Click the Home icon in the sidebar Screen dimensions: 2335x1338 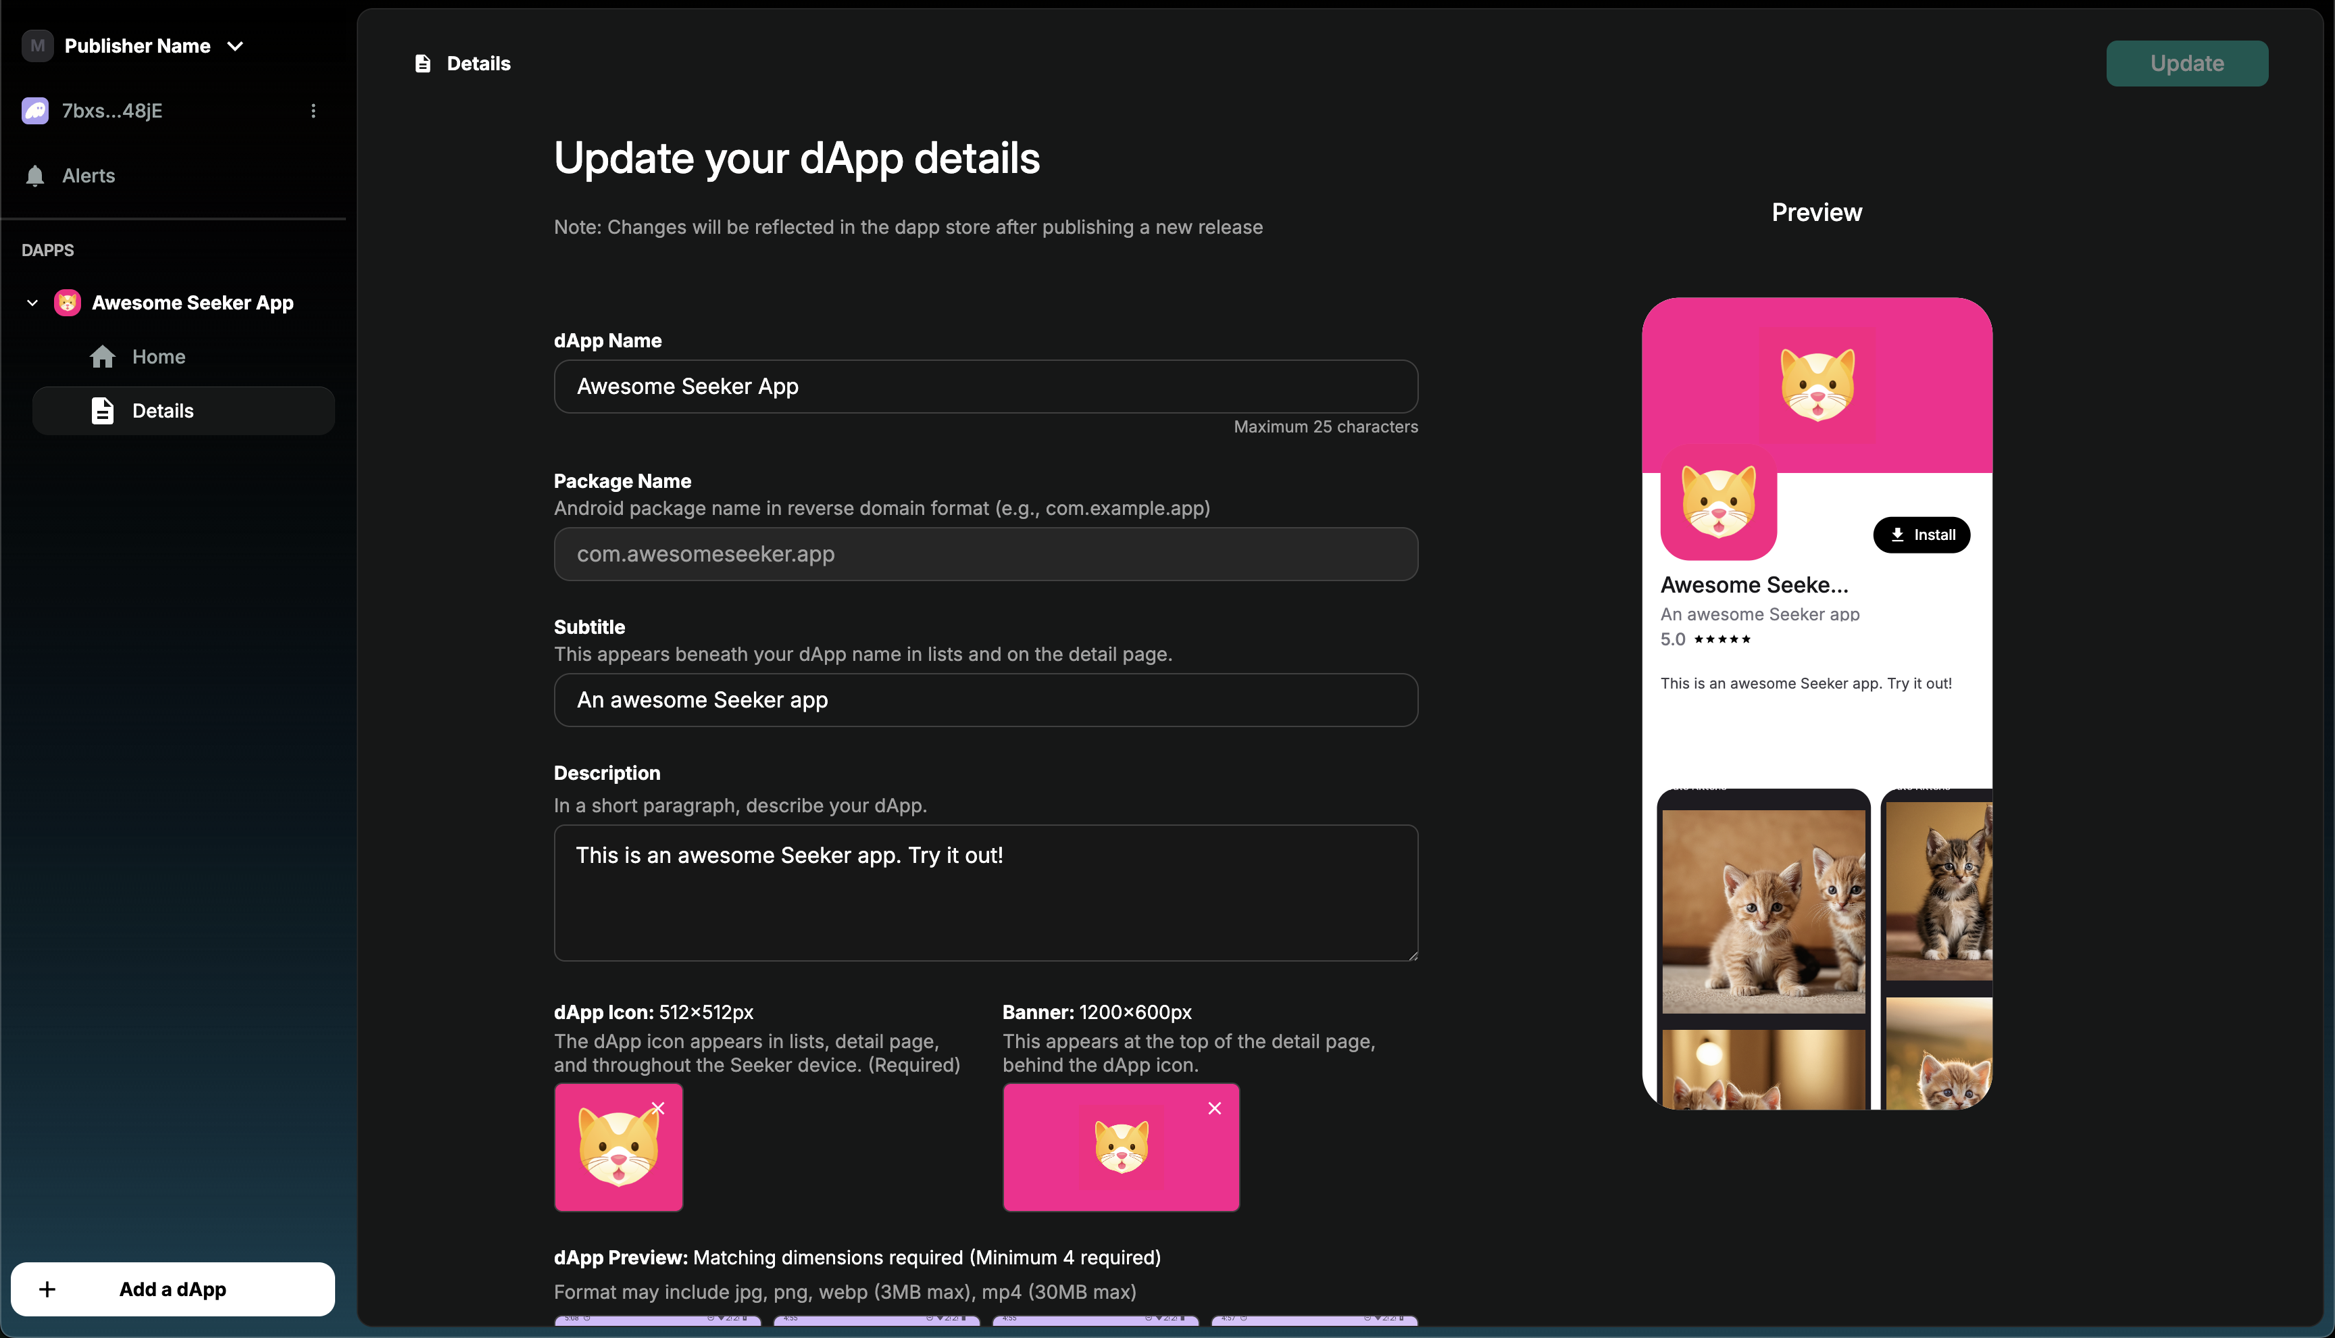(102, 357)
